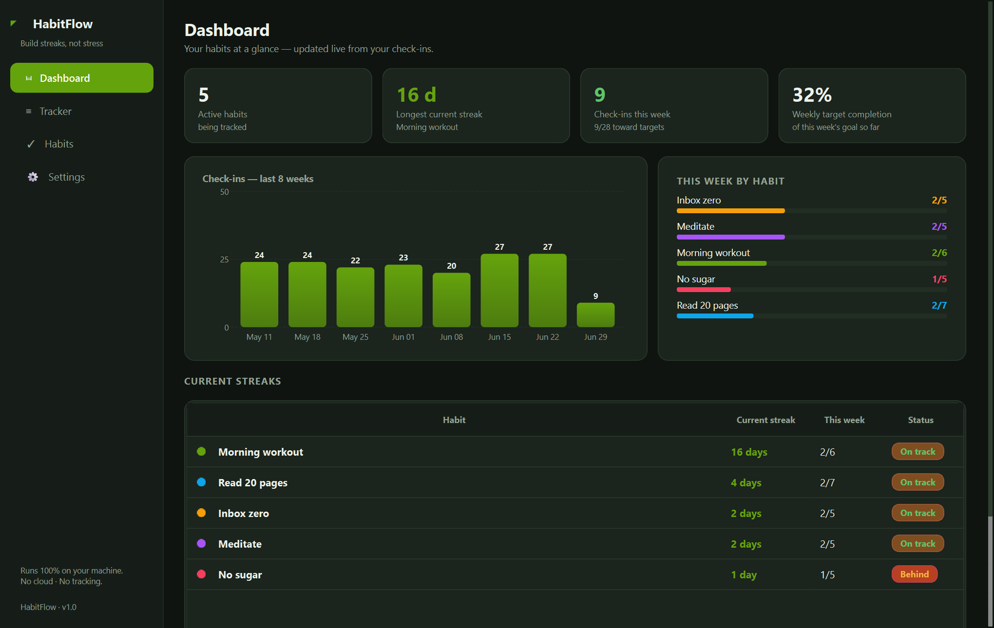
Task: Click the short Jun 29 chart bar
Action: point(596,315)
